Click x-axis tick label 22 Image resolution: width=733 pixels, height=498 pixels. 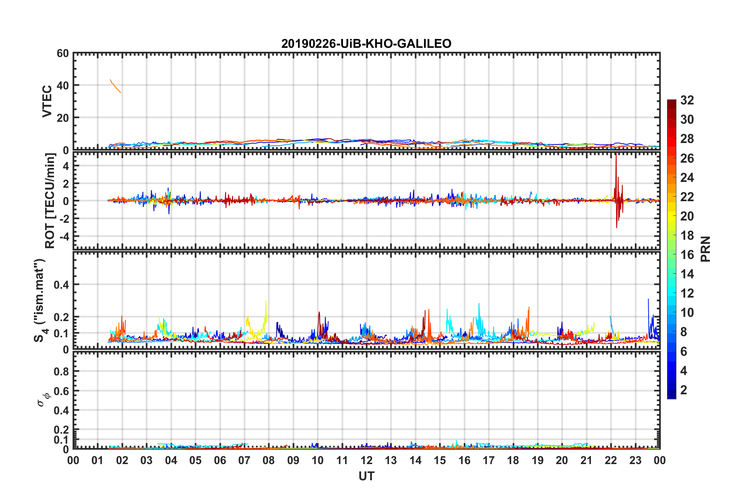click(x=611, y=460)
